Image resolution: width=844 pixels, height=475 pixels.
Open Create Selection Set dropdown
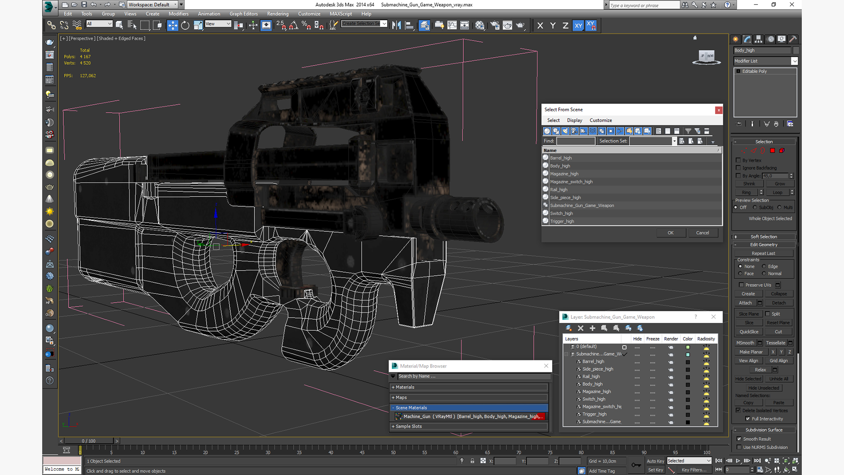pos(384,24)
